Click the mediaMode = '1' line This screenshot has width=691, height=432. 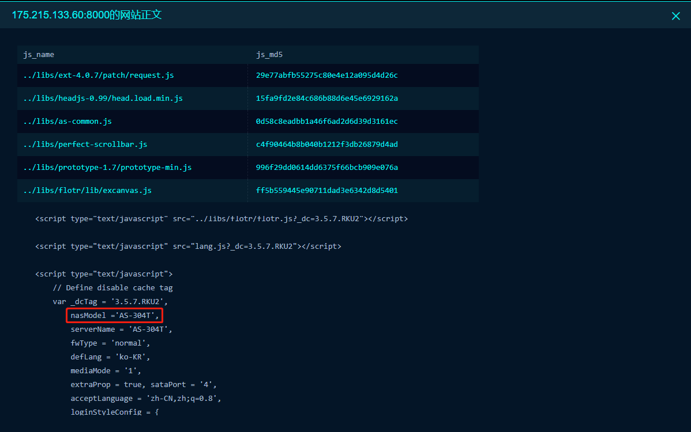coord(106,371)
